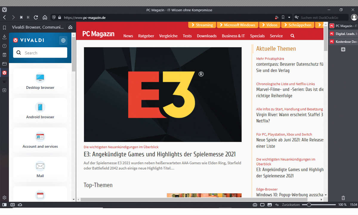Open the Specials menu item
358x215 pixels.
257,36
